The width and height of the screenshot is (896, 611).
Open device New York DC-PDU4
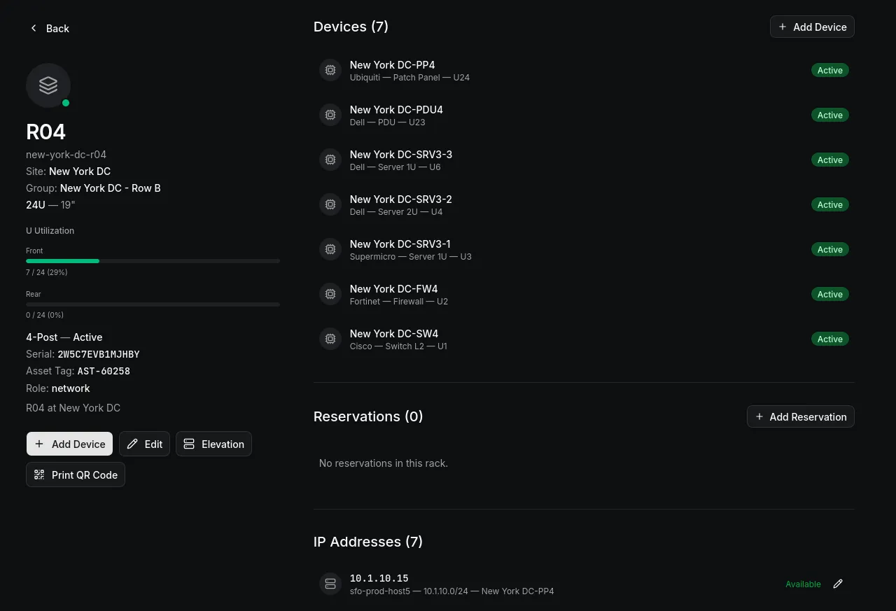point(396,109)
